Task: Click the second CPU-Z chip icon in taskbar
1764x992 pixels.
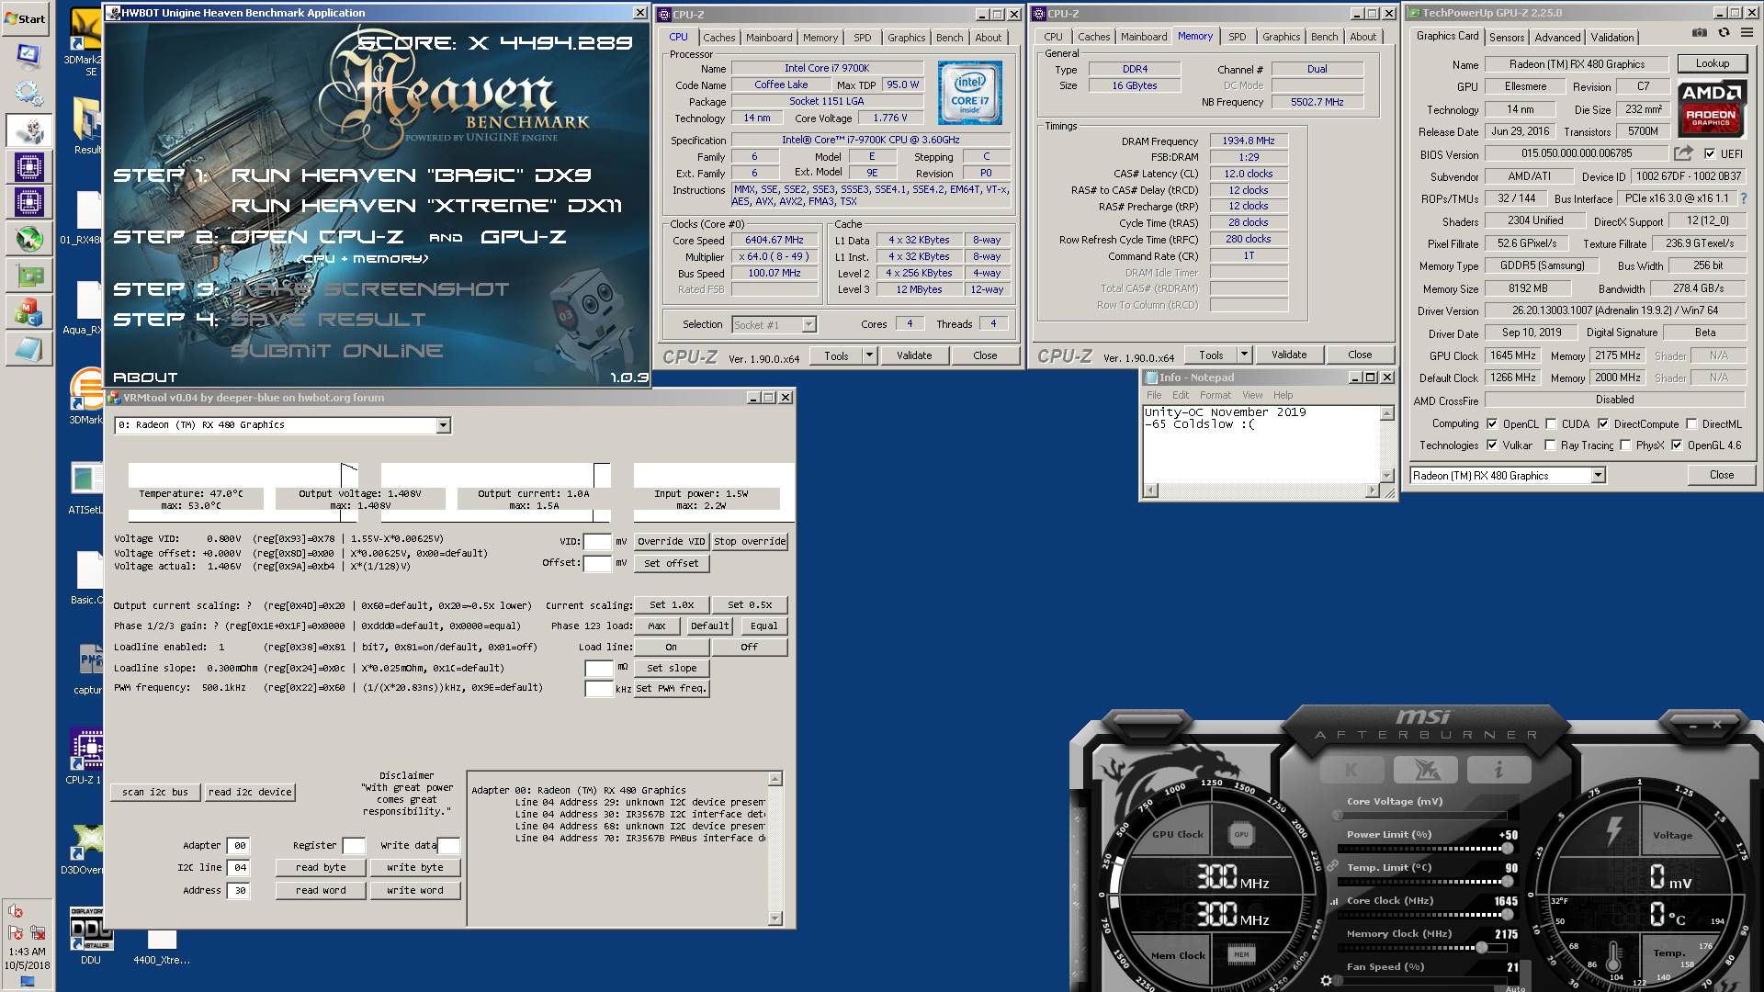Action: [28, 202]
